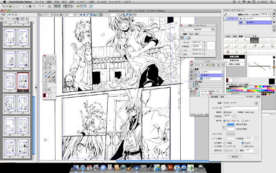Check the レイヤー化 checkbox
Screen dimensions: 276x173
tap(224, 146)
